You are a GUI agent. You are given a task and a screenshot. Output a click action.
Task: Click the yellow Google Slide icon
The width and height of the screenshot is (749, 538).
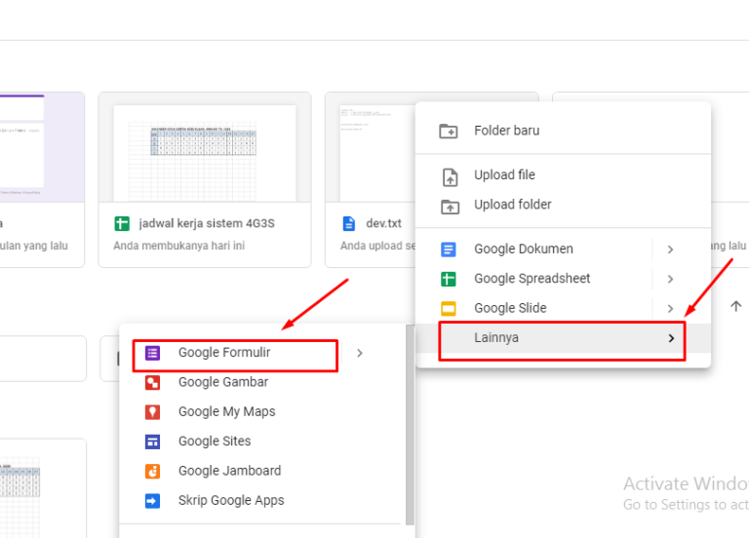(x=448, y=309)
